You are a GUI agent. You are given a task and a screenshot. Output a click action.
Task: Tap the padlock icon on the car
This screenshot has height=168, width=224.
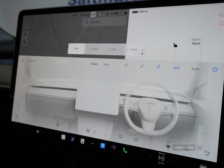coord(175,45)
